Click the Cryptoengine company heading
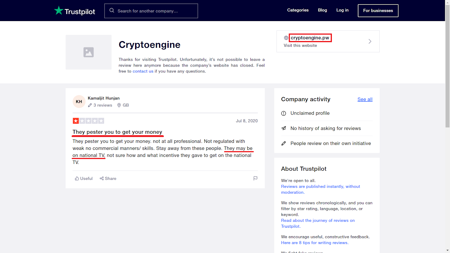 [149, 45]
